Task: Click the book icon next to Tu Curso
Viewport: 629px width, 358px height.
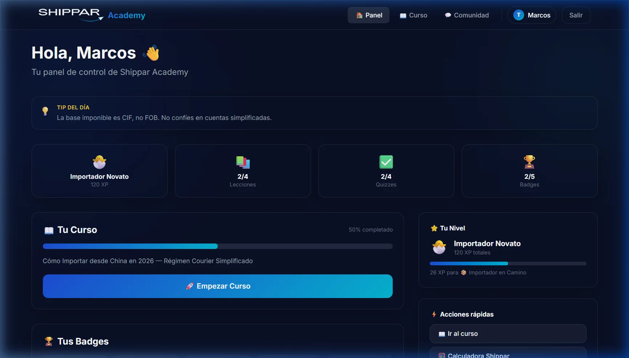Action: point(49,230)
